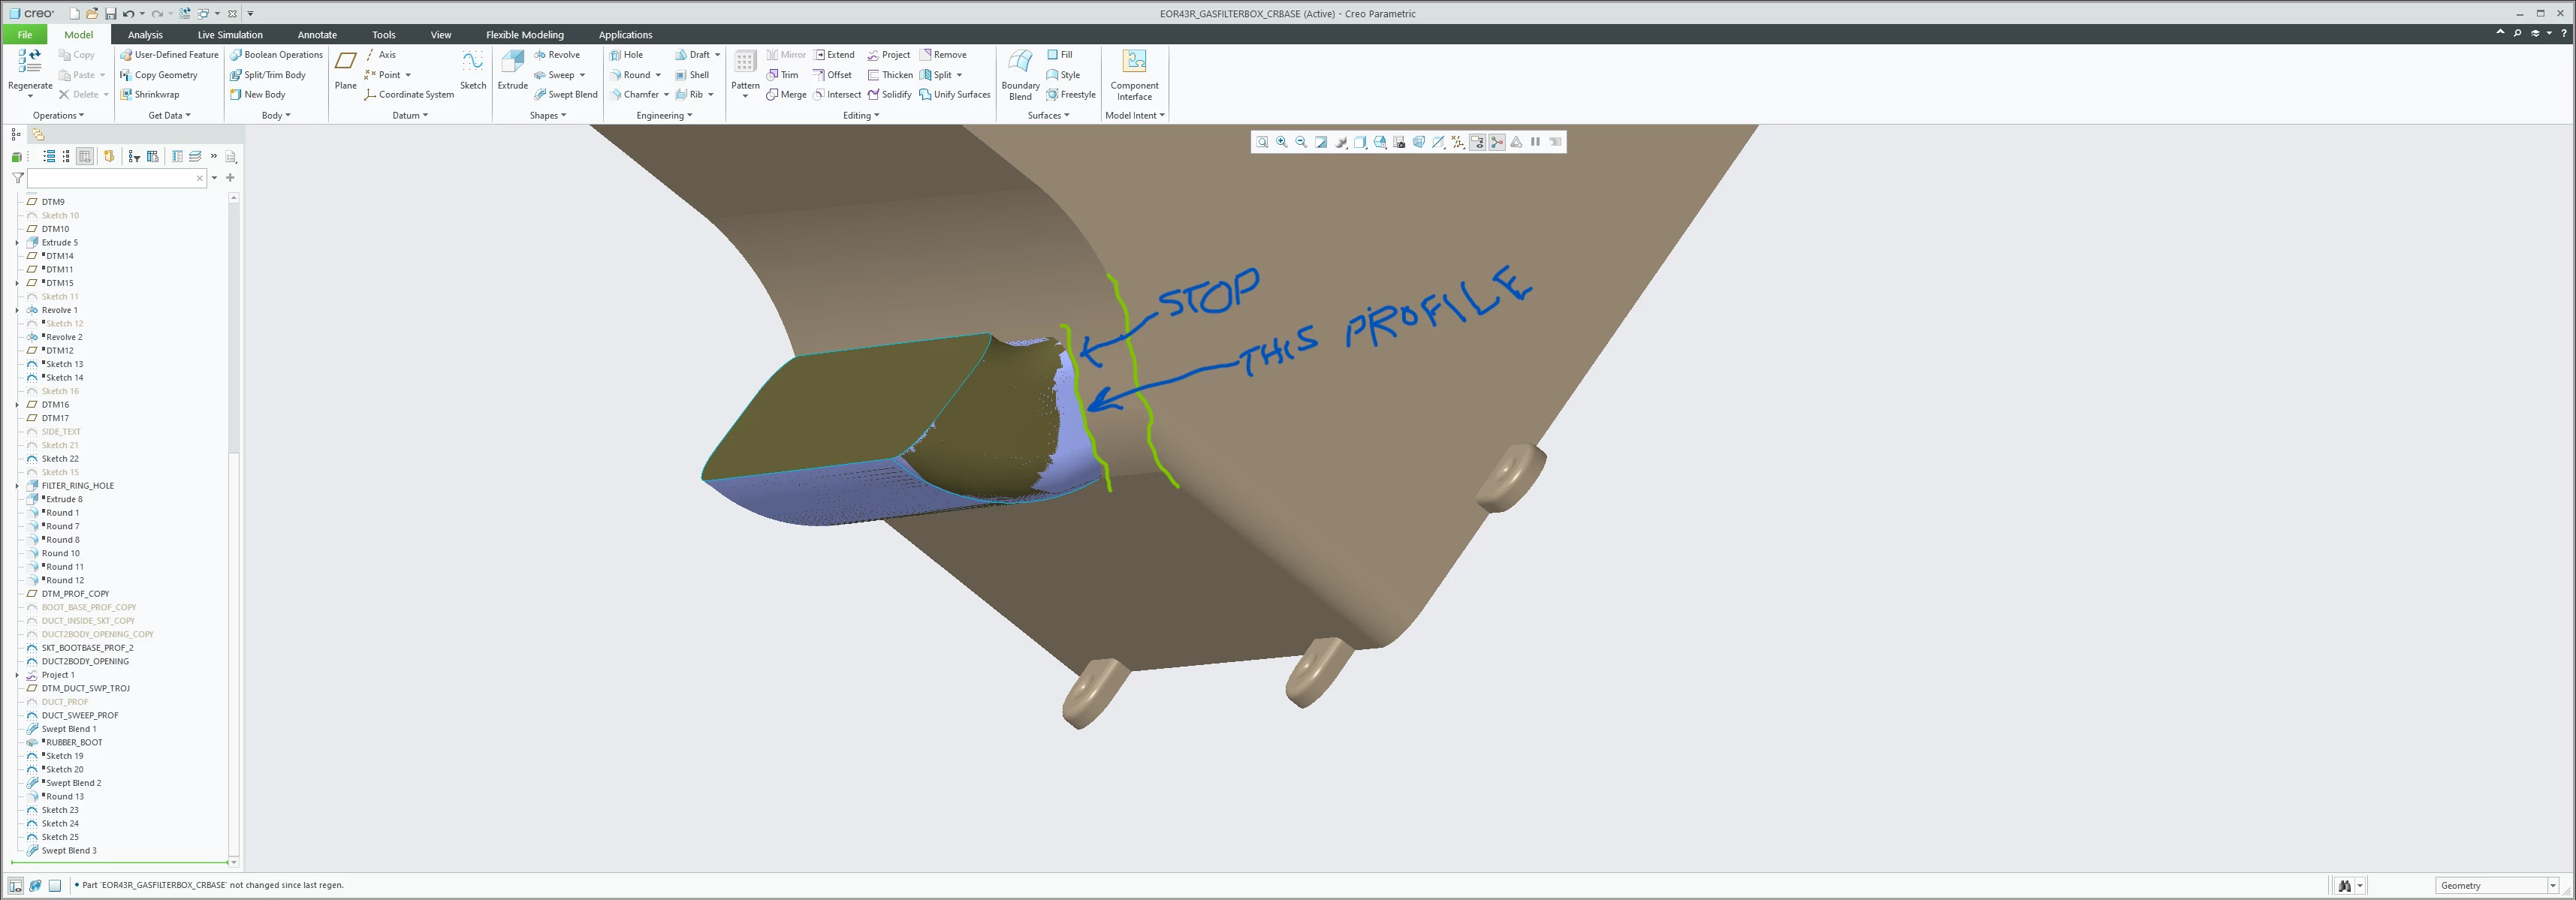Toggle tree columns display in model tree
The width and height of the screenshot is (2576, 900).
85,156
